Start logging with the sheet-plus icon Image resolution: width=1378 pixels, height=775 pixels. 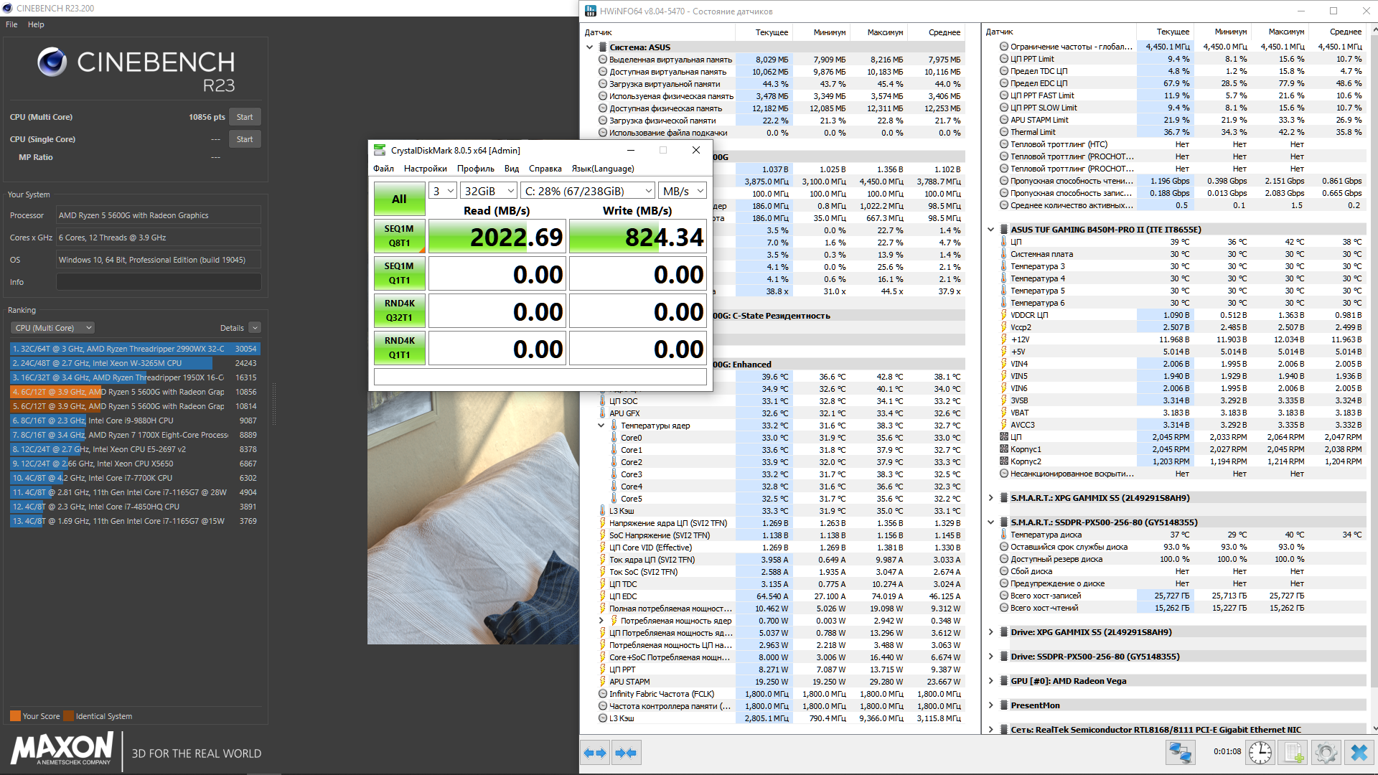(1293, 753)
